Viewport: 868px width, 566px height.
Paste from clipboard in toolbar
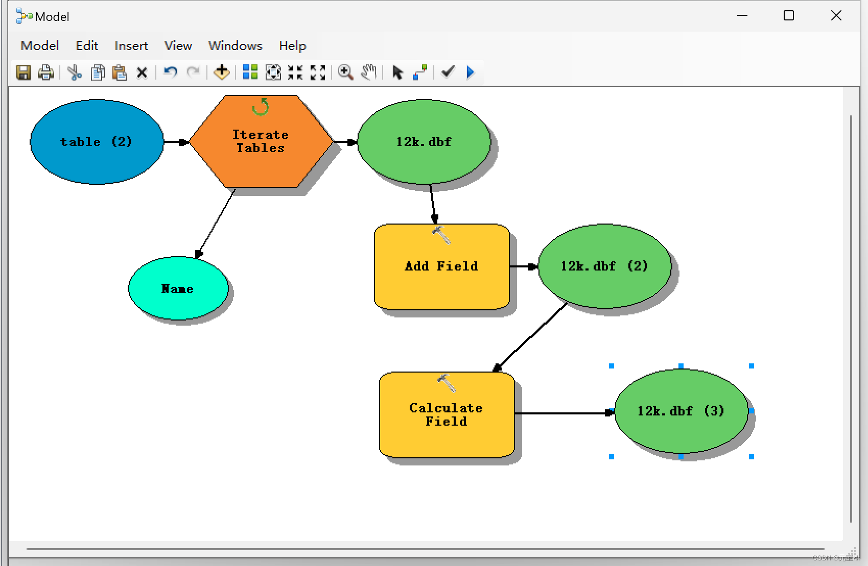pyautogui.click(x=120, y=72)
